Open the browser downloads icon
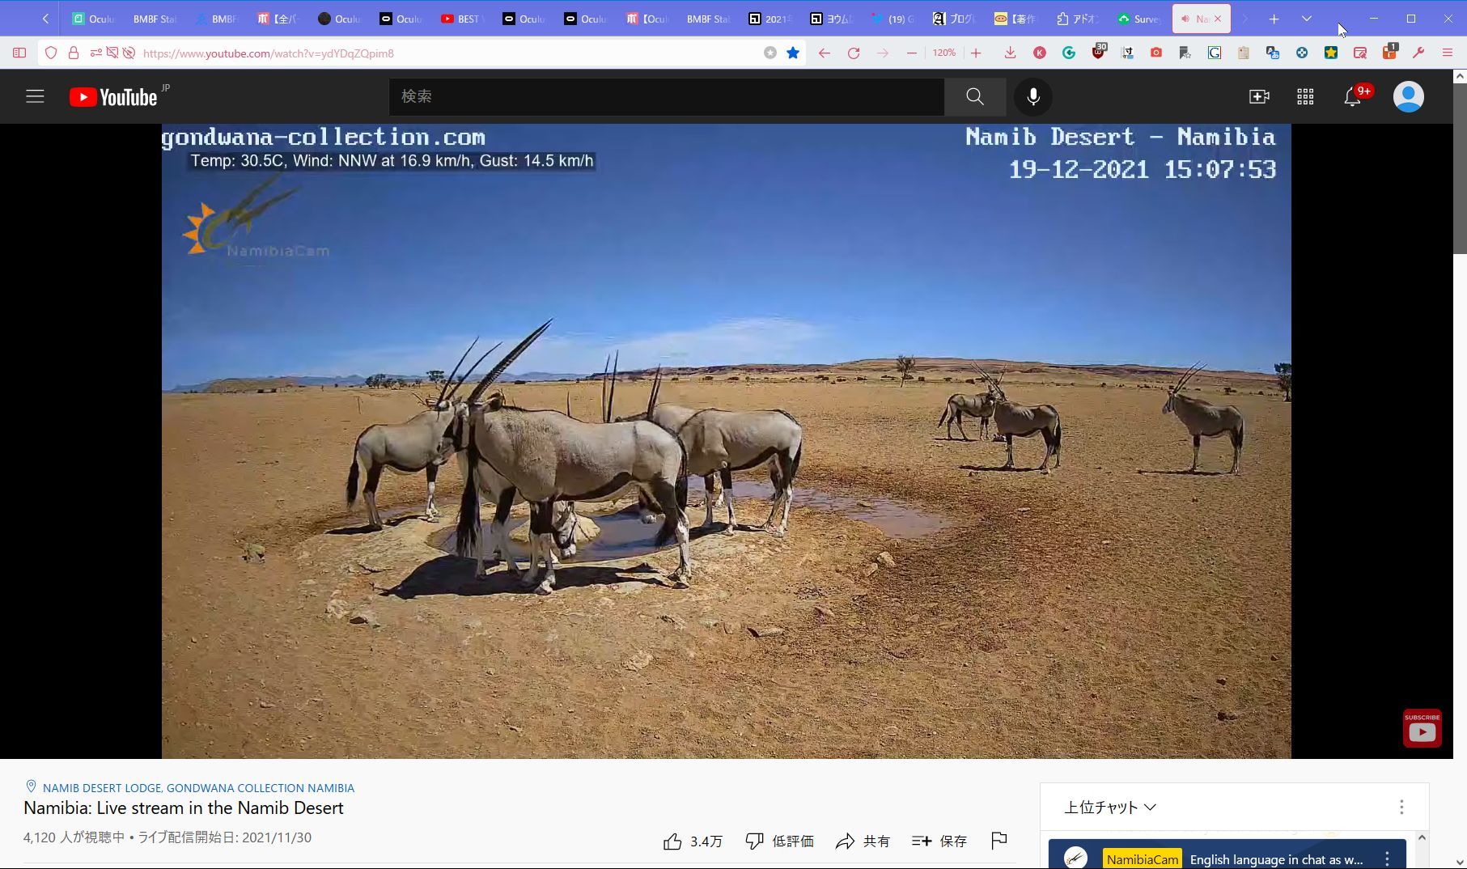The image size is (1467, 869). click(1010, 53)
